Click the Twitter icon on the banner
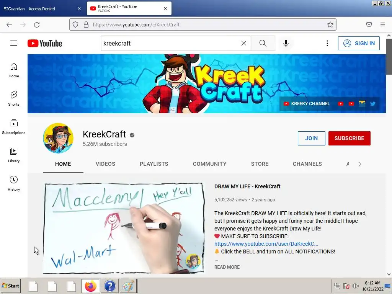The height and width of the screenshot is (294, 392). (373, 104)
